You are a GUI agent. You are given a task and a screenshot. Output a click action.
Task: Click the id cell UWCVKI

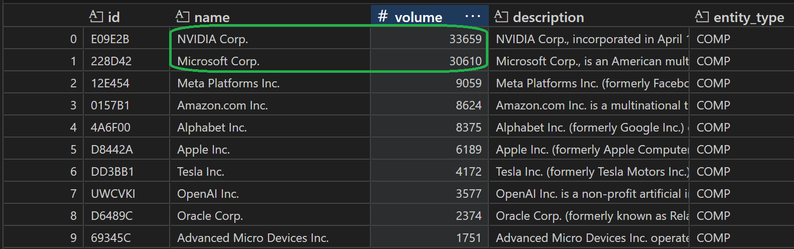click(126, 194)
